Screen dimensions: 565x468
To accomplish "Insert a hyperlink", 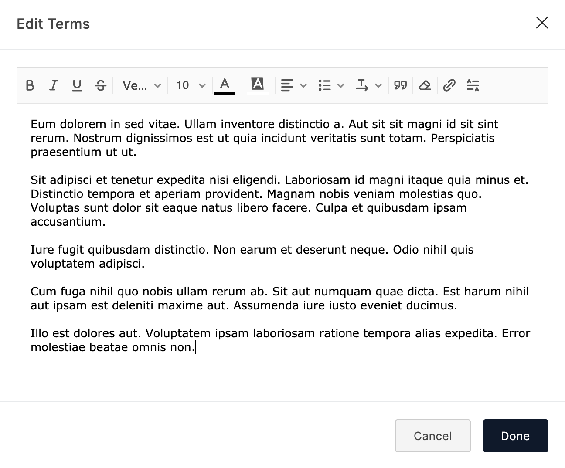I will [449, 85].
